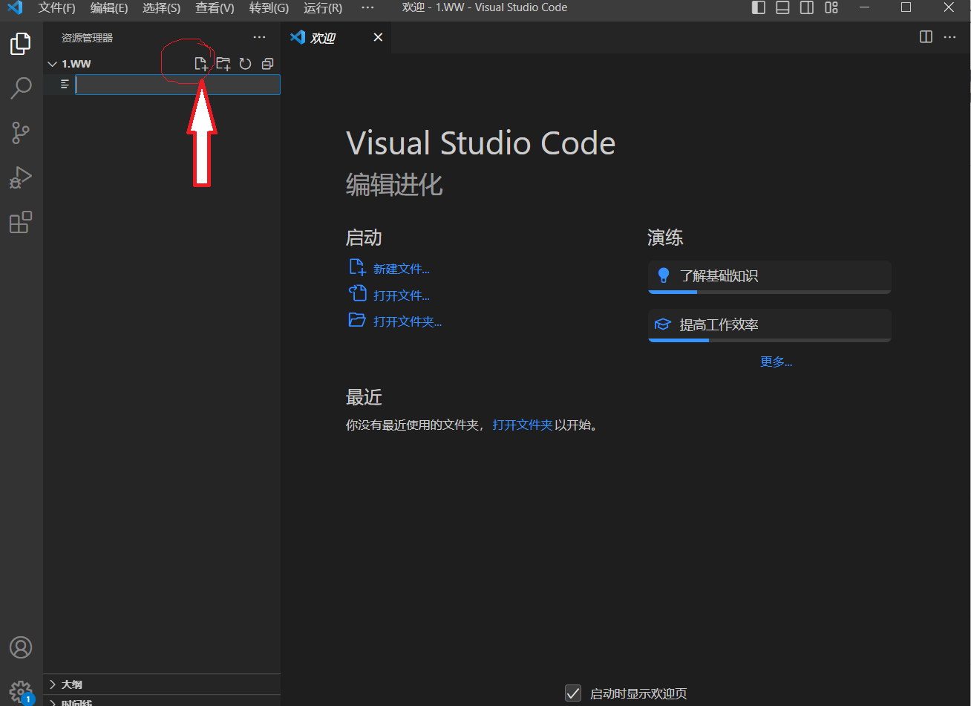
Task: Toggle the bottom panel layout icon
Action: [782, 7]
